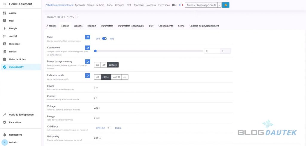Refresh the Indicator mode value
This screenshot has height=146, width=306.
point(87,76)
